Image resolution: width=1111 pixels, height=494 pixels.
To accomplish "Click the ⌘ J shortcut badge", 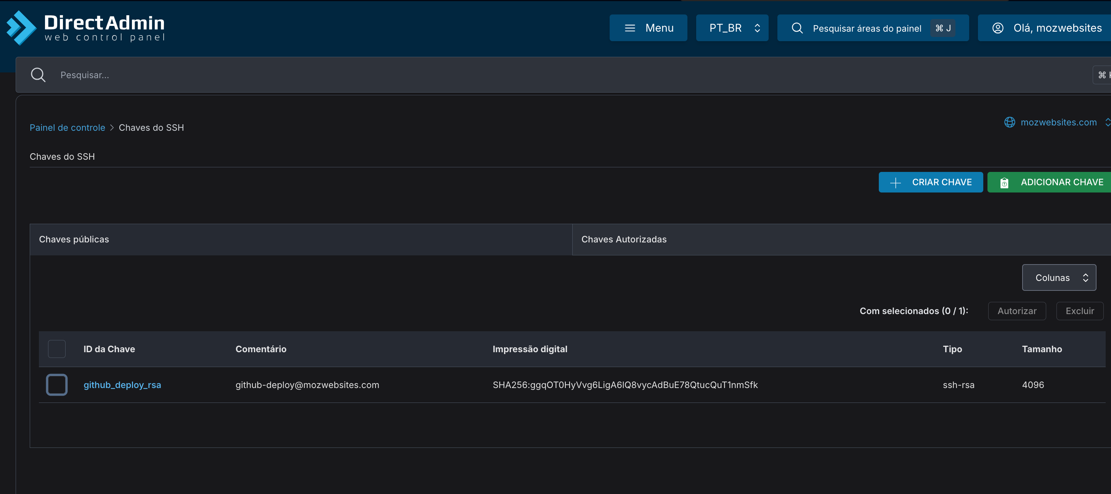I will [x=942, y=28].
